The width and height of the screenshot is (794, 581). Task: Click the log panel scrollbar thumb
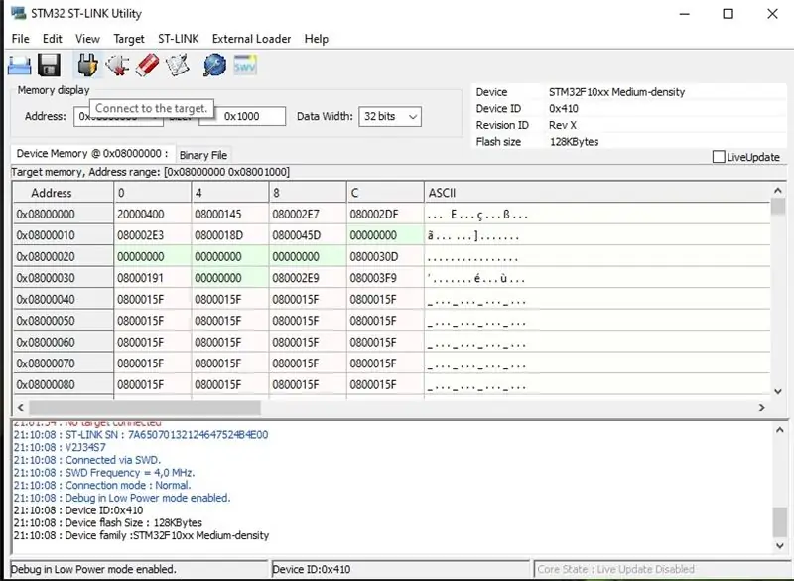click(x=780, y=522)
